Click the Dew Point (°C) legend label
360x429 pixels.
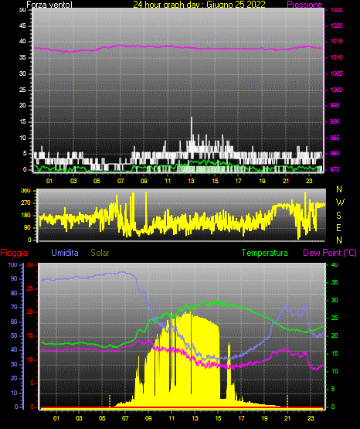330,253
